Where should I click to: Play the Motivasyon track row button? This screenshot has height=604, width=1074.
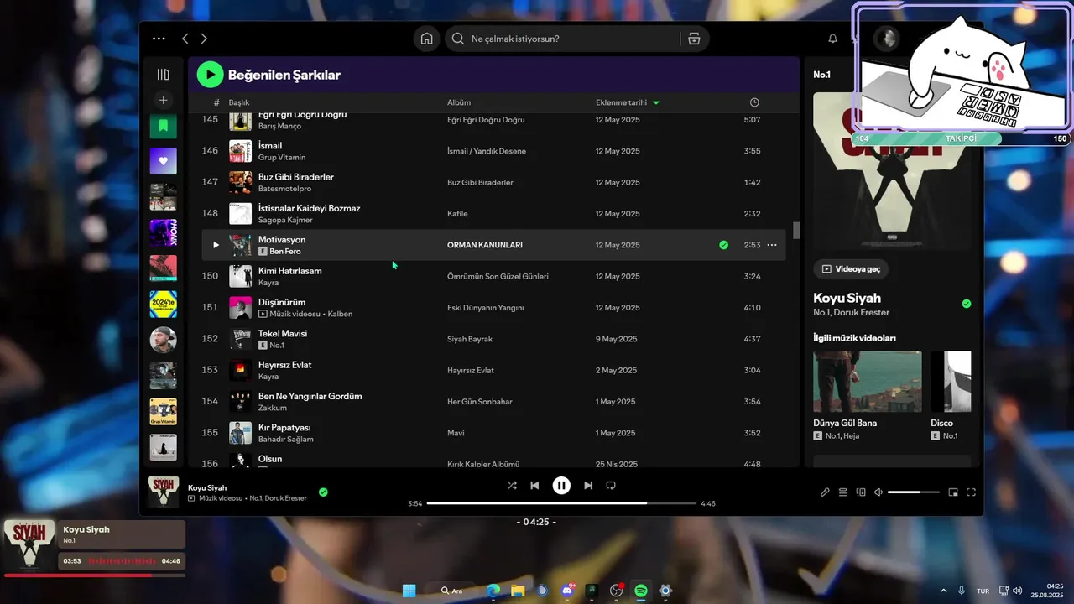tap(216, 245)
